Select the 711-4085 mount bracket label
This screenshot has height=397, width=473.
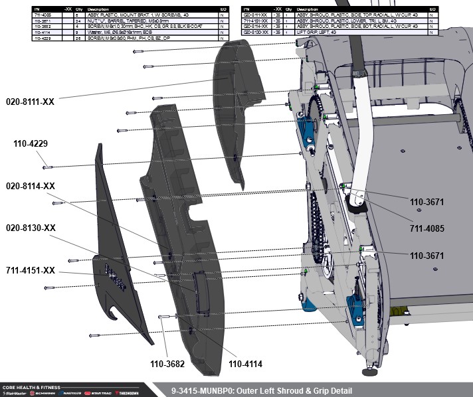click(426, 228)
